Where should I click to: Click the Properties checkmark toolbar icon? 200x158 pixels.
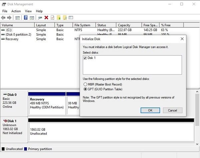coord(52,18)
